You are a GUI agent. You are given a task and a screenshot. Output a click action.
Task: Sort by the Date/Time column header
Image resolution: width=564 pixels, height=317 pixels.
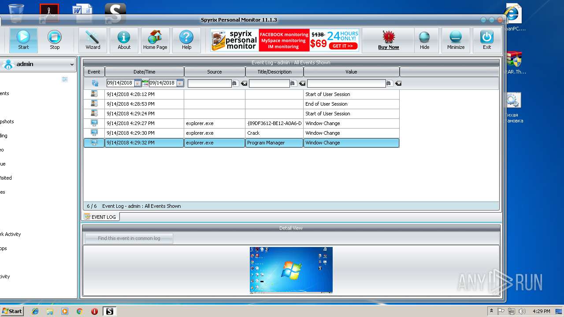tap(145, 72)
